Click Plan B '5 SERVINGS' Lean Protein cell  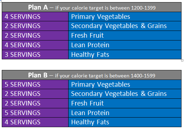35,113
